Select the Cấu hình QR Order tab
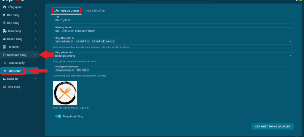 click(66, 11)
